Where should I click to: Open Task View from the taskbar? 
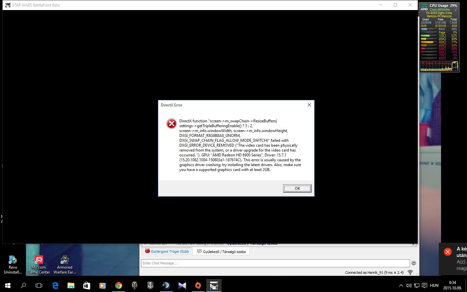click(39, 286)
